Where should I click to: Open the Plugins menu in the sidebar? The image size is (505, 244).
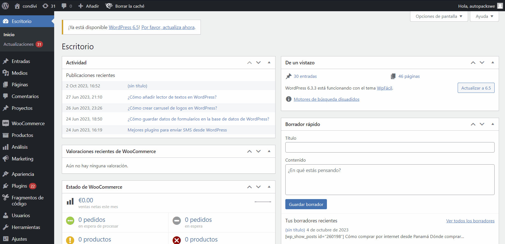point(19,186)
